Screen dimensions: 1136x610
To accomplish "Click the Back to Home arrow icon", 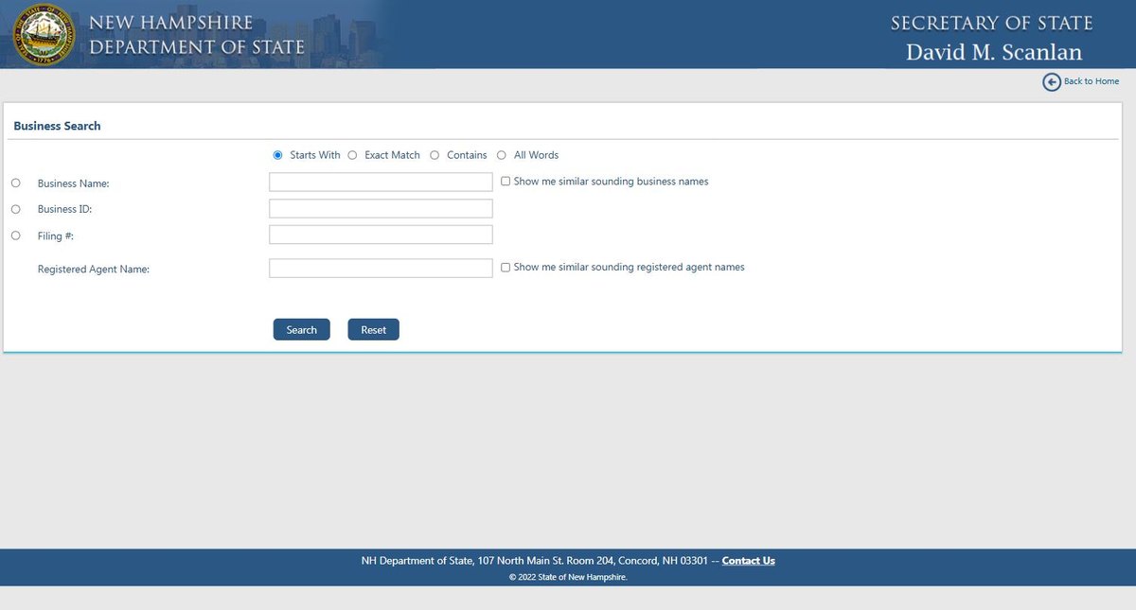I will (x=1052, y=82).
